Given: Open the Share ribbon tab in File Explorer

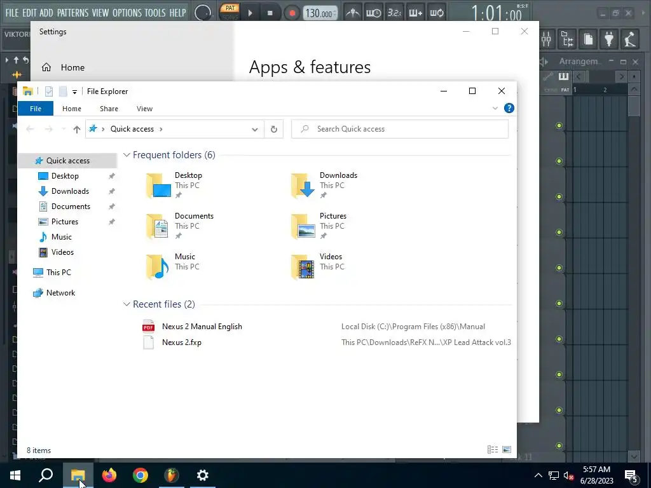Looking at the screenshot, I should click(x=109, y=108).
